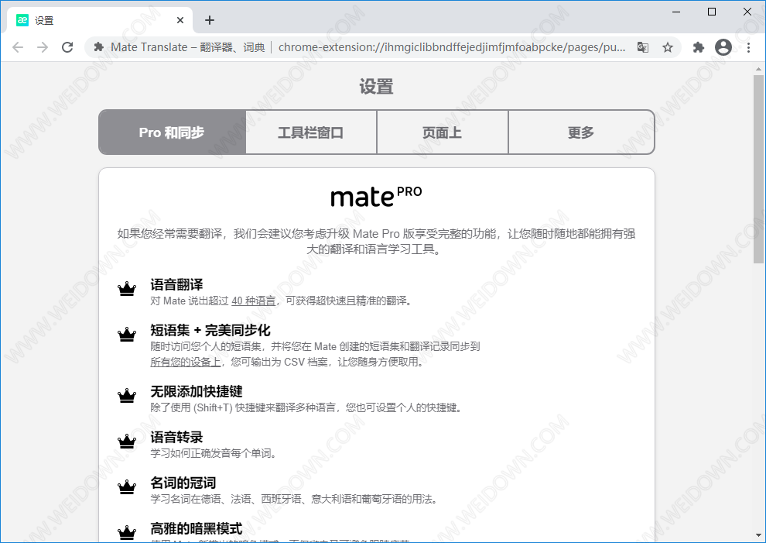This screenshot has height=543, width=766.
Task: Open Chrome three-dot menu
Action: [x=748, y=47]
